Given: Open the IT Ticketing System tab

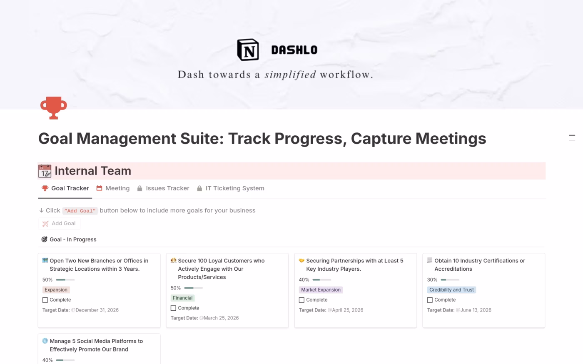Looking at the screenshot, I should point(230,188).
